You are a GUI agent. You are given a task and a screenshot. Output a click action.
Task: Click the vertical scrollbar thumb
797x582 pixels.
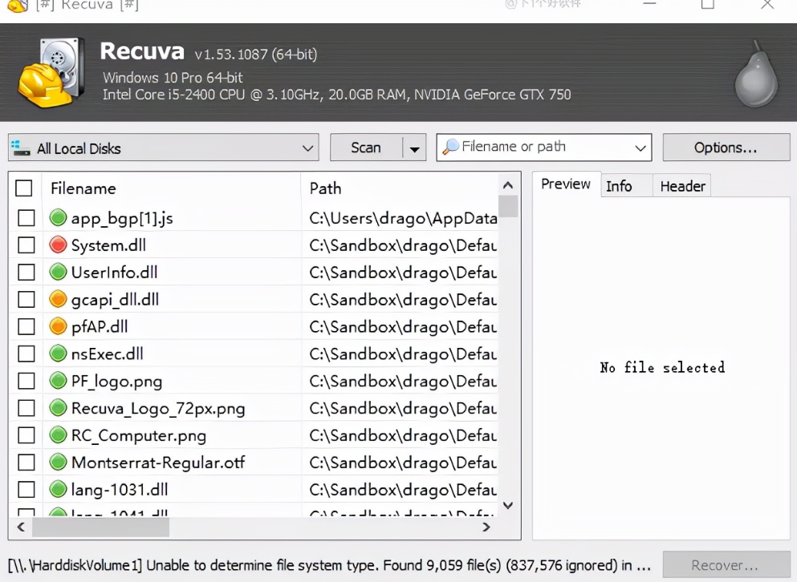click(x=508, y=206)
